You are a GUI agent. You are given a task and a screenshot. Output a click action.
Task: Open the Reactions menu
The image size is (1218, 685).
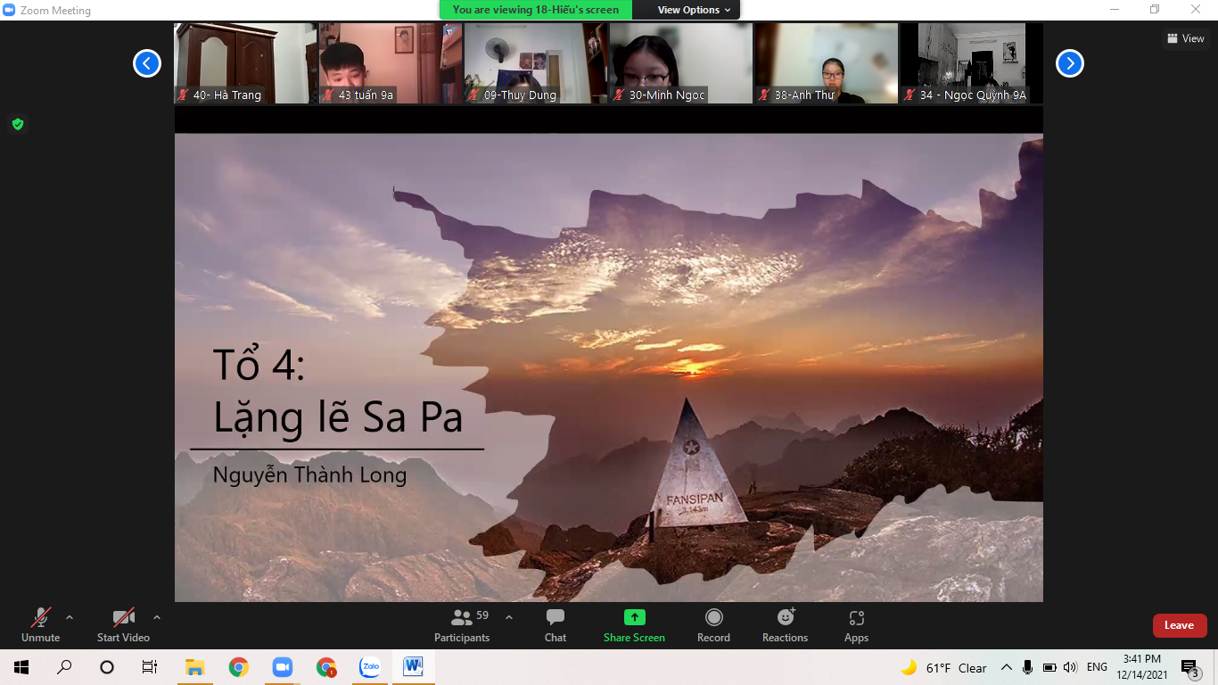click(x=785, y=624)
